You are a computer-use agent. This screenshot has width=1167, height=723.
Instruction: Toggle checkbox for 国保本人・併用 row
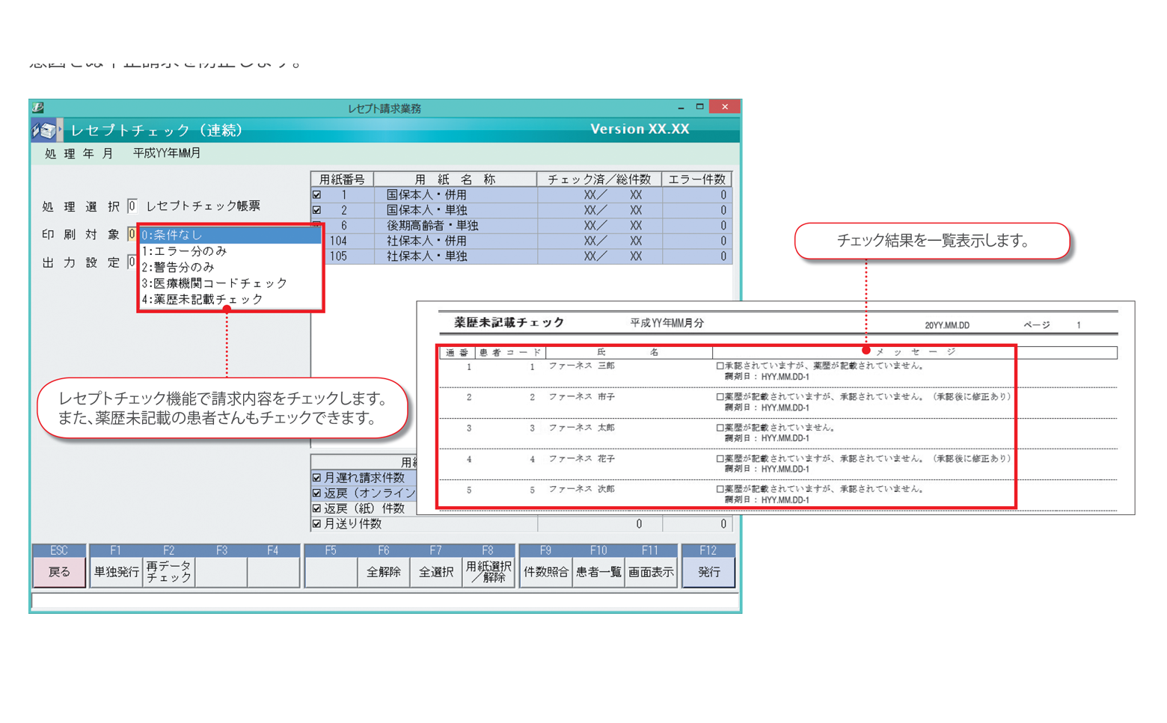point(317,195)
